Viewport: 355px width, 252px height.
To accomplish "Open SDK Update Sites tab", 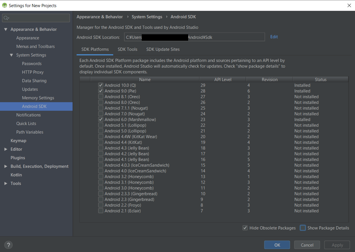I will [x=163, y=49].
